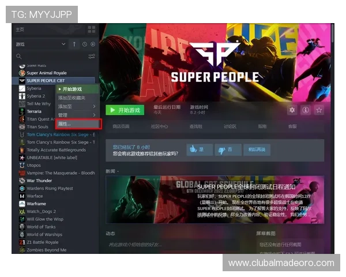Click the library search field
Viewport: 346px width, 277px height.
click(52, 57)
